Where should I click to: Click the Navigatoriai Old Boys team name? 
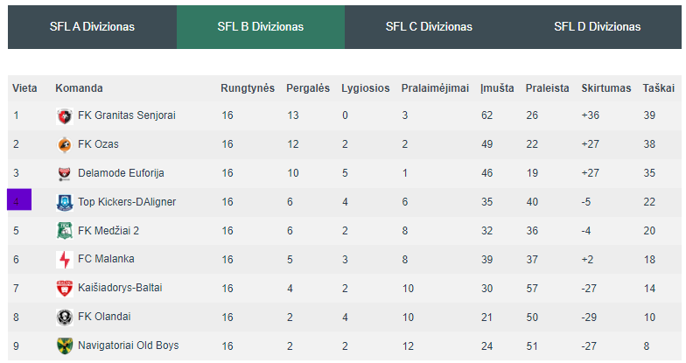[x=128, y=346]
